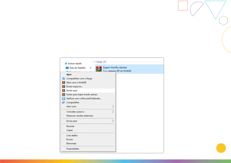The width and height of the screenshot is (231, 163).
Task: Expand the Abrir com submenu arrow
Action: [x=113, y=106]
